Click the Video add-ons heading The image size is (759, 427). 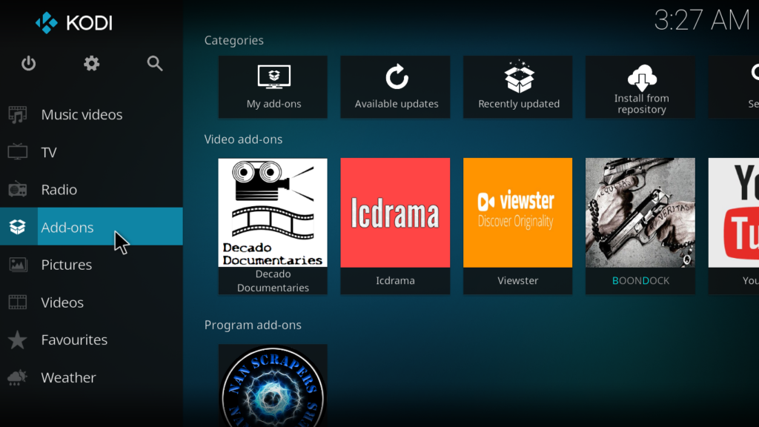click(243, 139)
